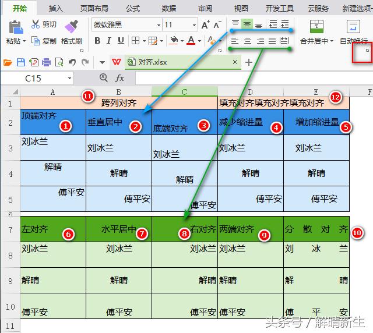Viewport: 373px width, 333px height.
Task: Click the undo arrow
Action: tap(72, 62)
